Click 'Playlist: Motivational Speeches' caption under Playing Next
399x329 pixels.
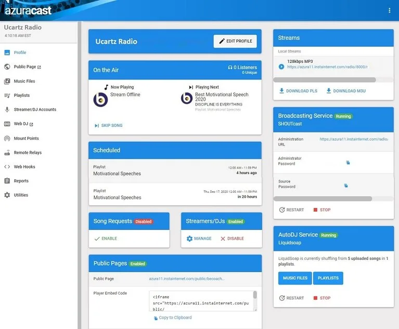click(218, 110)
